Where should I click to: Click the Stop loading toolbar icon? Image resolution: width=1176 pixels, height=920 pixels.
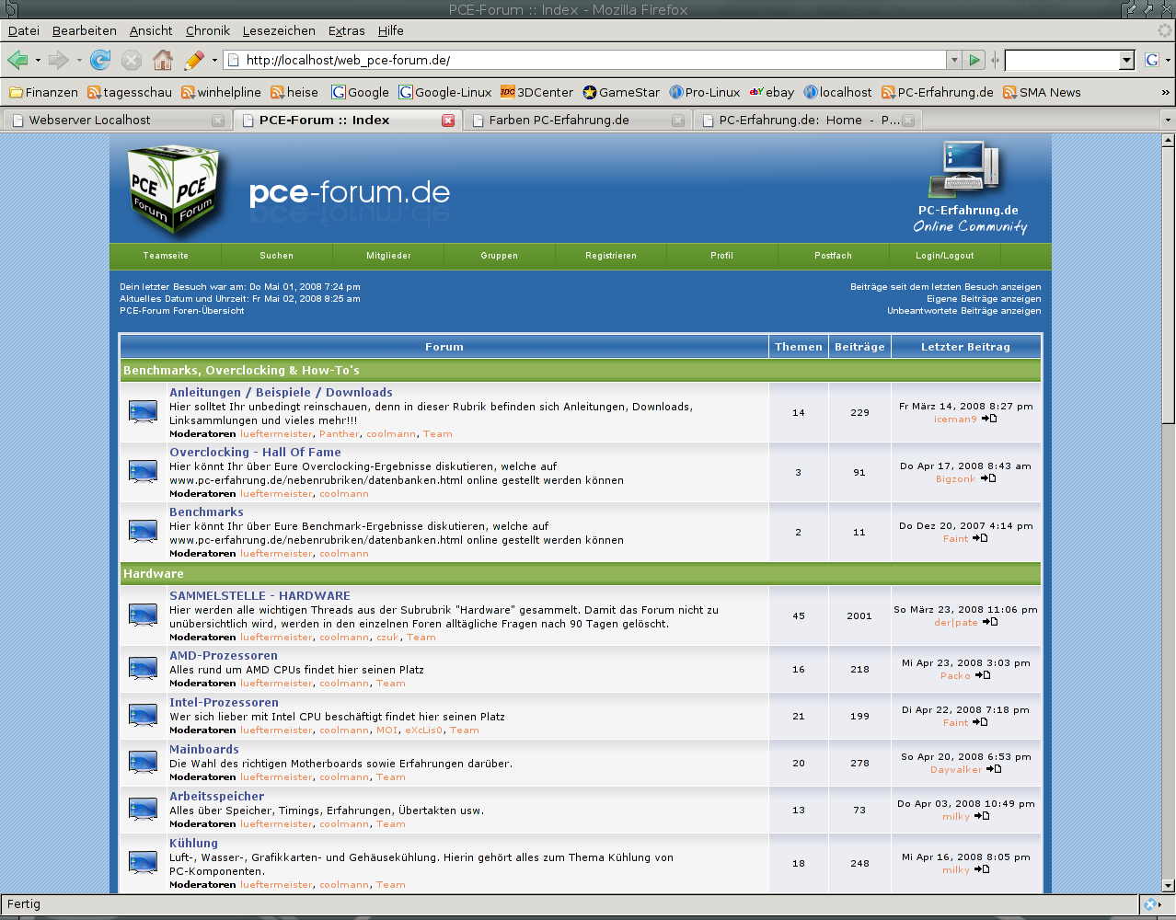[x=132, y=61]
